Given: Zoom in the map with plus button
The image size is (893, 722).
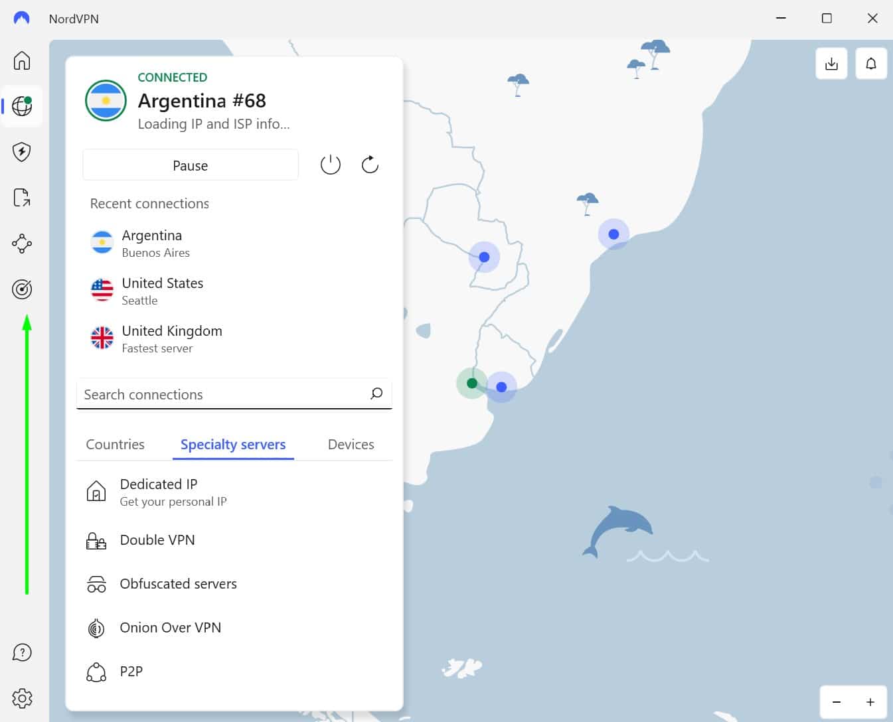Looking at the screenshot, I should point(870,702).
